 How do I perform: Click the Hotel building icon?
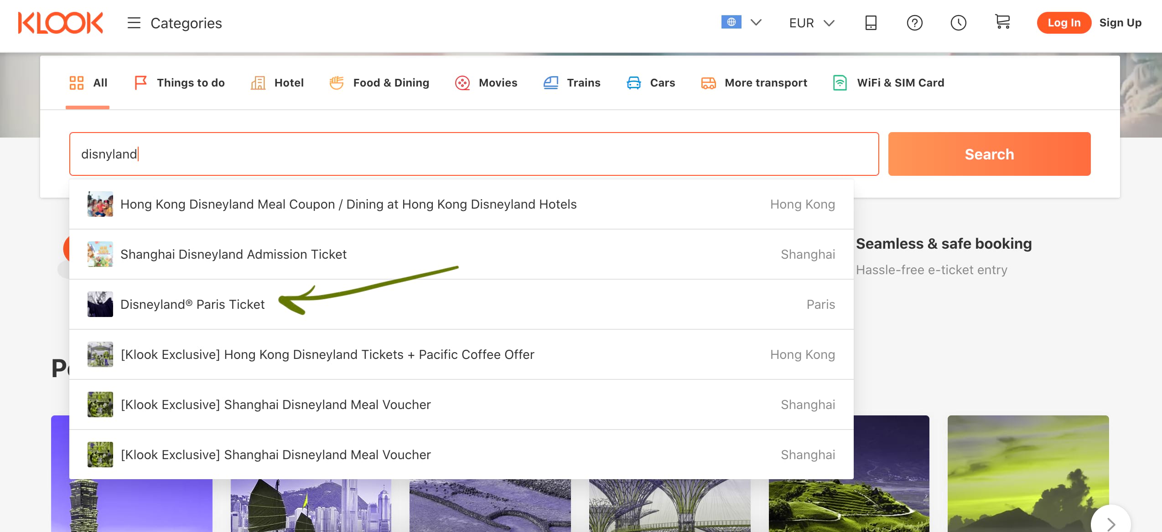pos(258,83)
